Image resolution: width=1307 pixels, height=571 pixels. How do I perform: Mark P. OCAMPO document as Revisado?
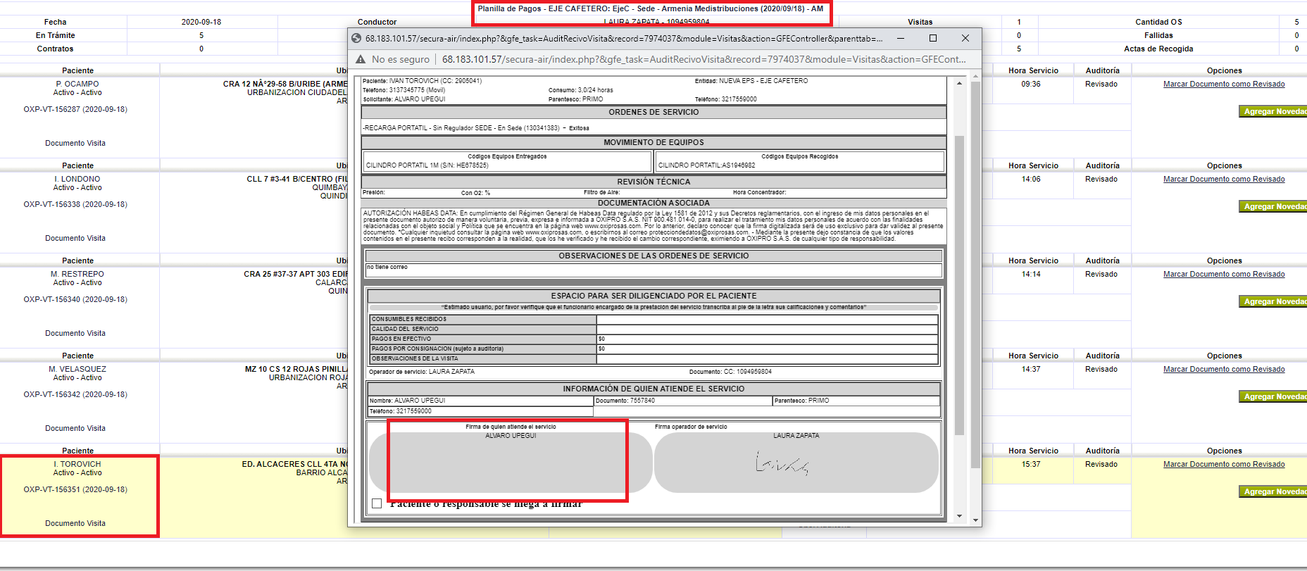[1224, 84]
